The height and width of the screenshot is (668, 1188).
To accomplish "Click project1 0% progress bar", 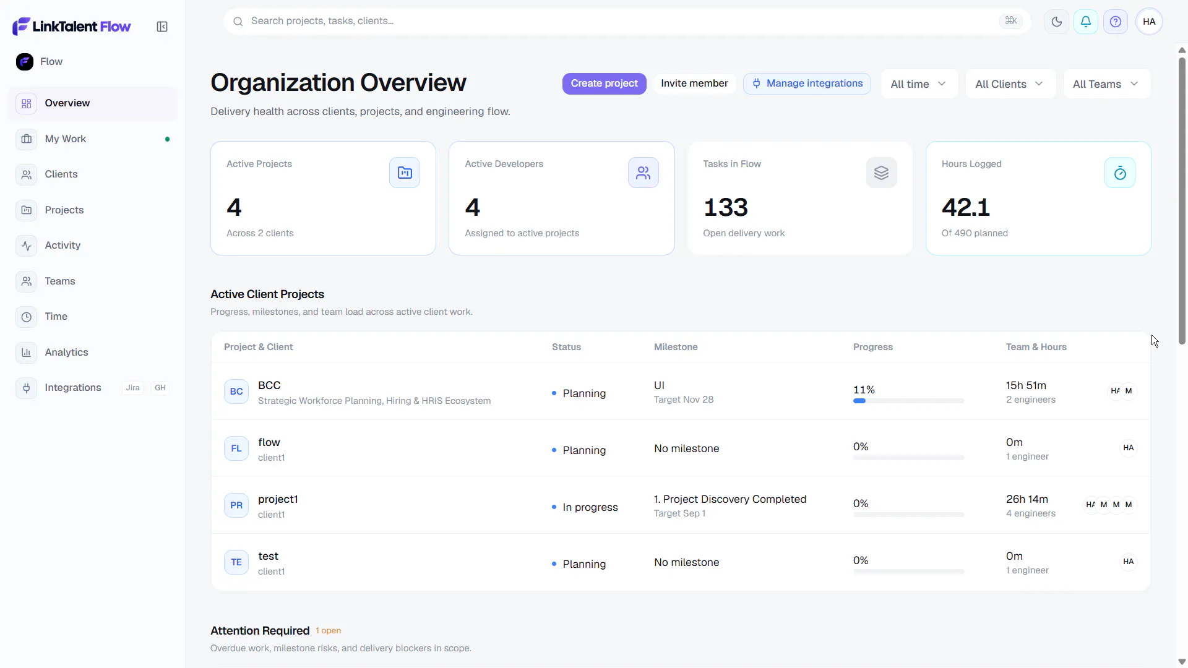I will pos(908,515).
